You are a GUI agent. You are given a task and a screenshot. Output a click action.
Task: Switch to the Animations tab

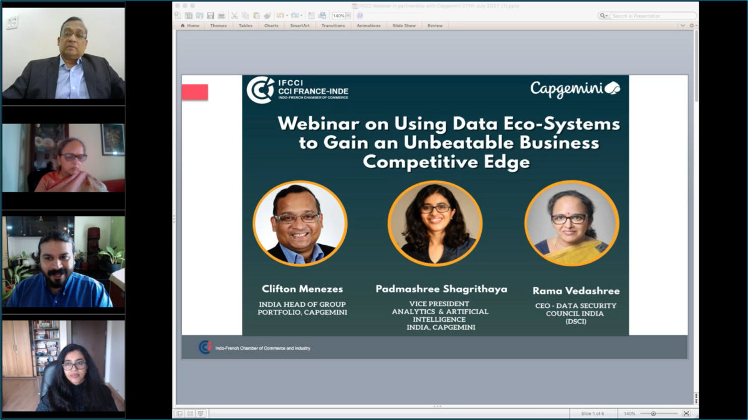(368, 26)
